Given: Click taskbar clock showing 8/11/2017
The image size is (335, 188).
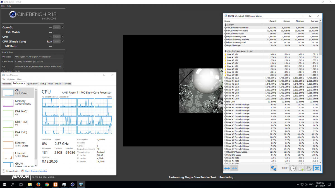Looking at the screenshot, I should pos(320,184).
